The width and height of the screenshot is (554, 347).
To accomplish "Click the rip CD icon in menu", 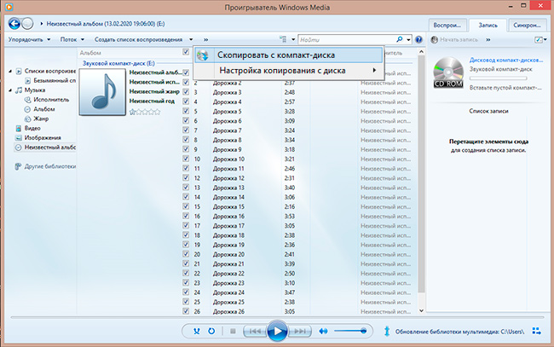I will [203, 55].
